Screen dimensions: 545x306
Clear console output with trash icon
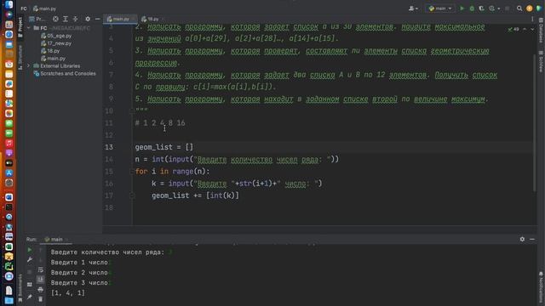point(40,299)
